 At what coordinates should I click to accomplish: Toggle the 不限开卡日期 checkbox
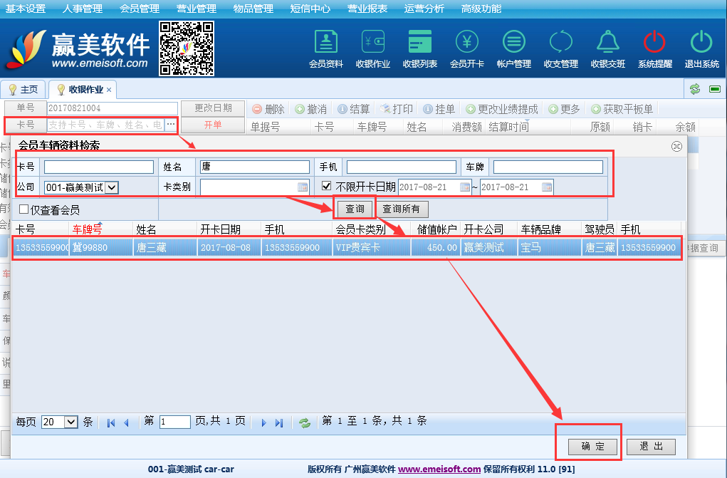pyautogui.click(x=326, y=187)
